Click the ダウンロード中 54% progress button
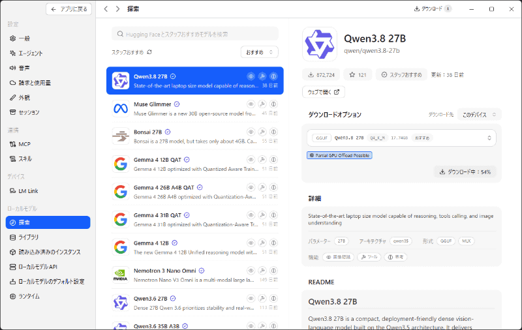This screenshot has height=330, width=522. click(x=465, y=172)
